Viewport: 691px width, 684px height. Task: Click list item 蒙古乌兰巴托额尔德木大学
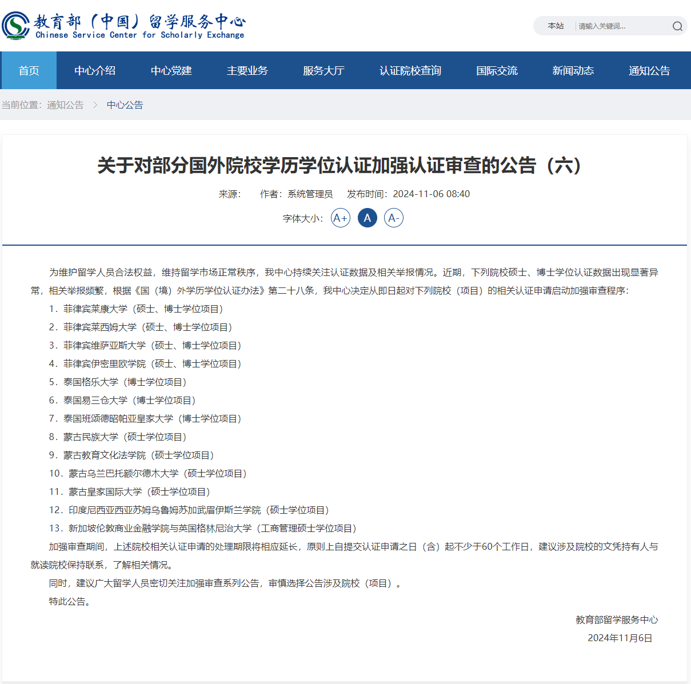pos(148,474)
